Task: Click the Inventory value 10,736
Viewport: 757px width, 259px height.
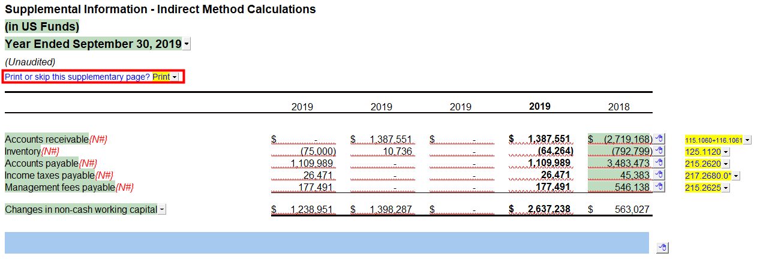Action: [397, 151]
